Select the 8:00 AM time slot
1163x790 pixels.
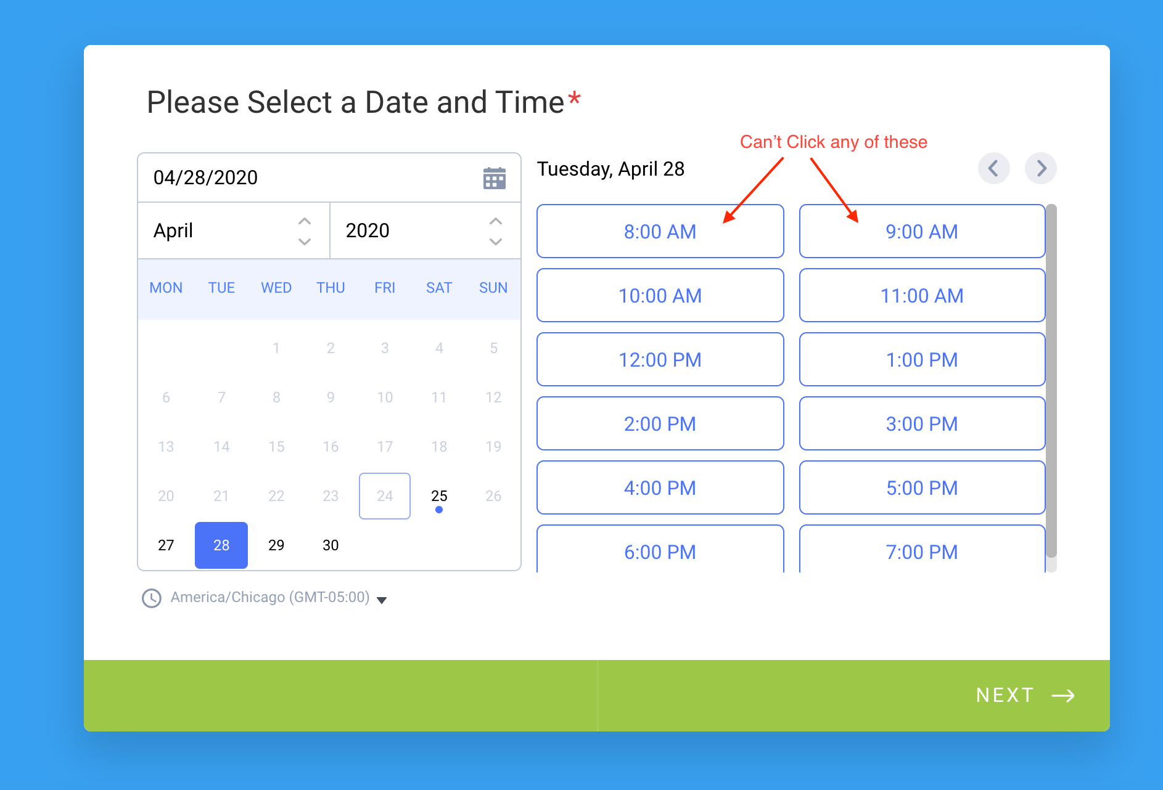[x=660, y=231]
